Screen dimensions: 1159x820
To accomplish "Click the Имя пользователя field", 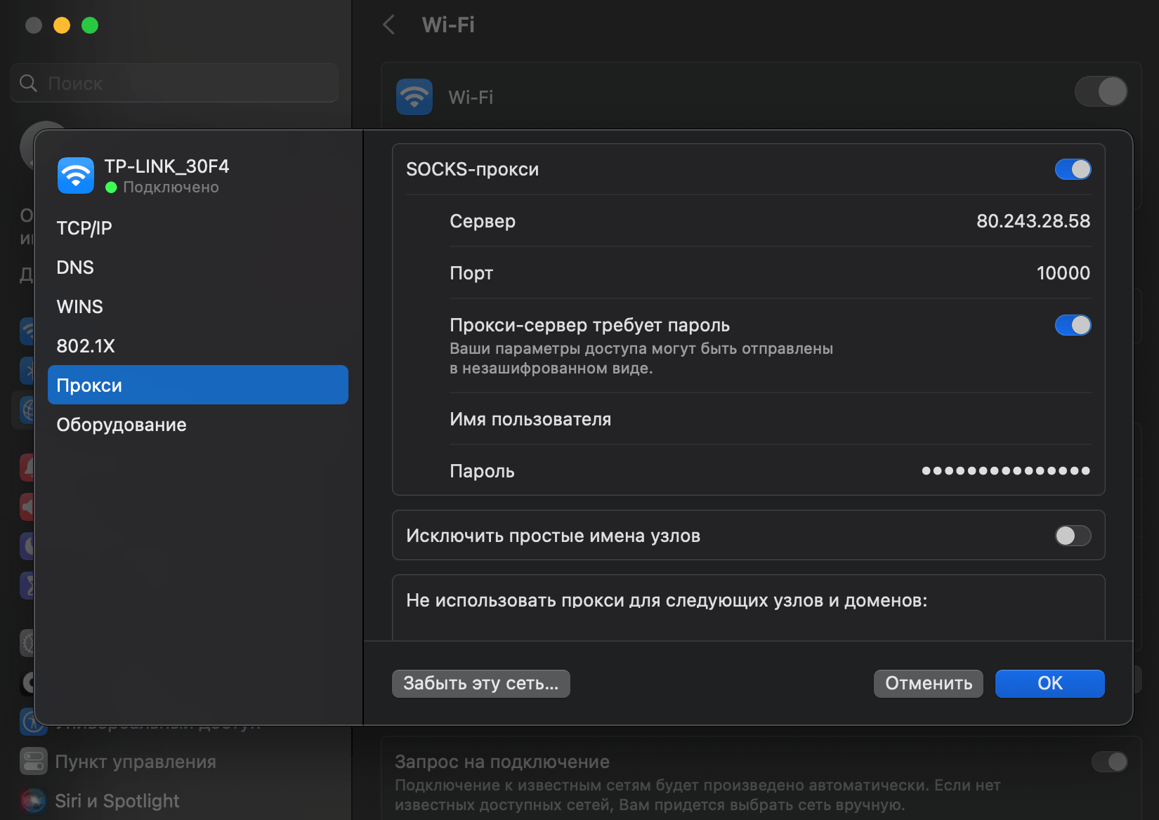I will tap(770, 419).
